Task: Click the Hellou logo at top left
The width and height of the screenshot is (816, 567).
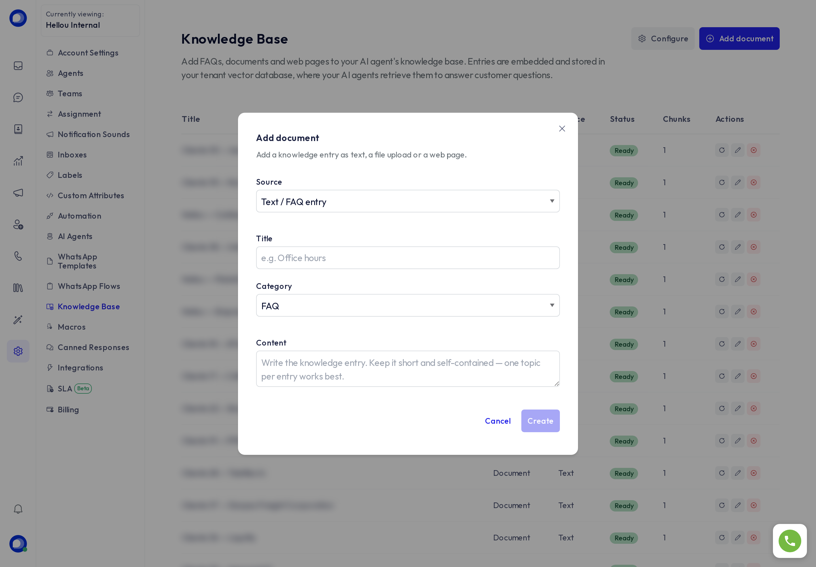Action: (x=18, y=18)
